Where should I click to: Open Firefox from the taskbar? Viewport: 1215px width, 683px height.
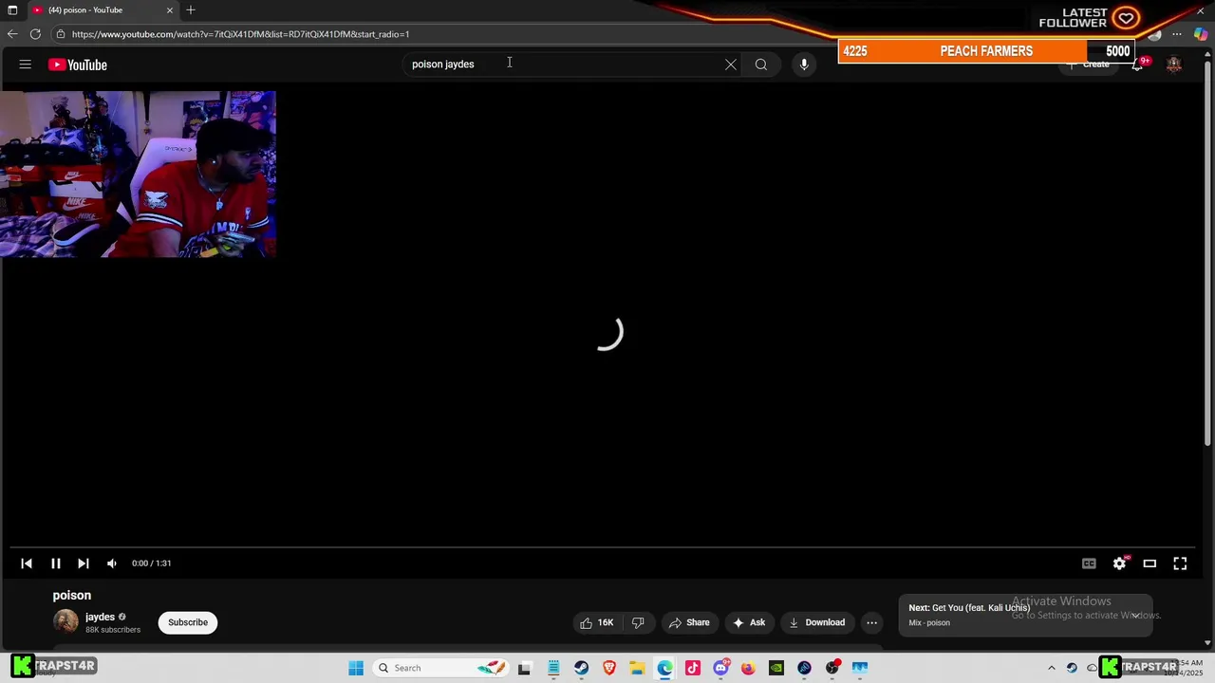coord(748,668)
